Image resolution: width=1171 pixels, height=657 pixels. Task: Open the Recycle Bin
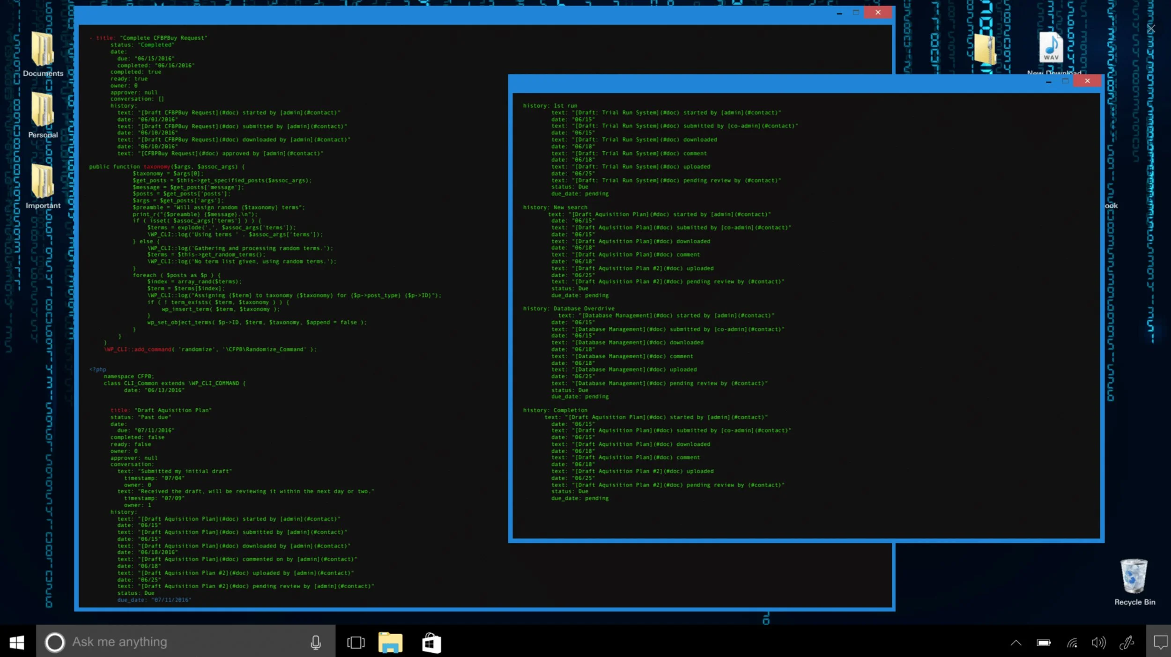(1134, 576)
